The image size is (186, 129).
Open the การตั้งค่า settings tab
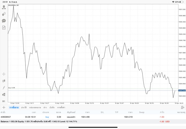(x=61, y=107)
